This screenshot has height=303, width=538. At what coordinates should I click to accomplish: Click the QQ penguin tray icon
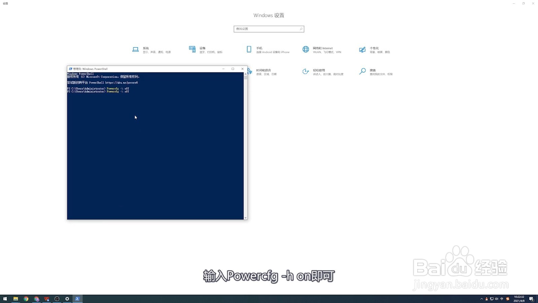pyautogui.click(x=487, y=299)
